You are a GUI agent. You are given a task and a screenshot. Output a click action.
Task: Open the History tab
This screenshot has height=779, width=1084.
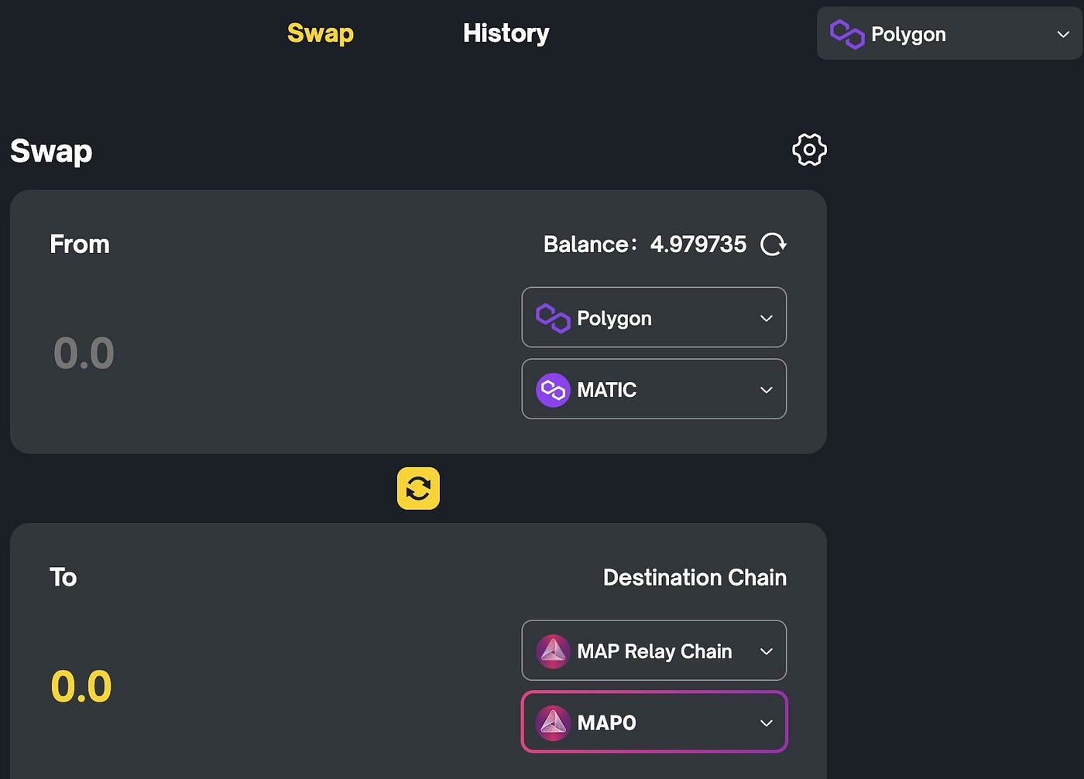[x=506, y=33]
